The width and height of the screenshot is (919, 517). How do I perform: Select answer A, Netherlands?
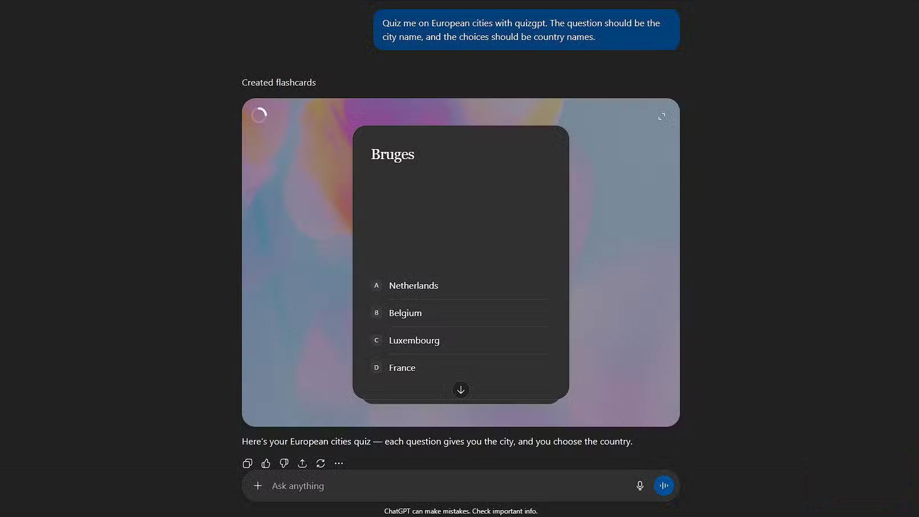tap(413, 285)
